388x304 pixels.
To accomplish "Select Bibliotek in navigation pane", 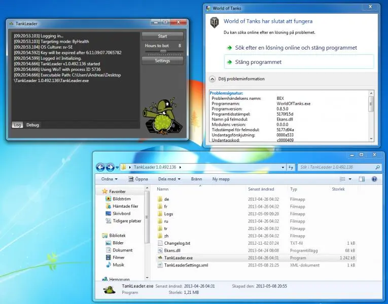I will pyautogui.click(x=117, y=236).
